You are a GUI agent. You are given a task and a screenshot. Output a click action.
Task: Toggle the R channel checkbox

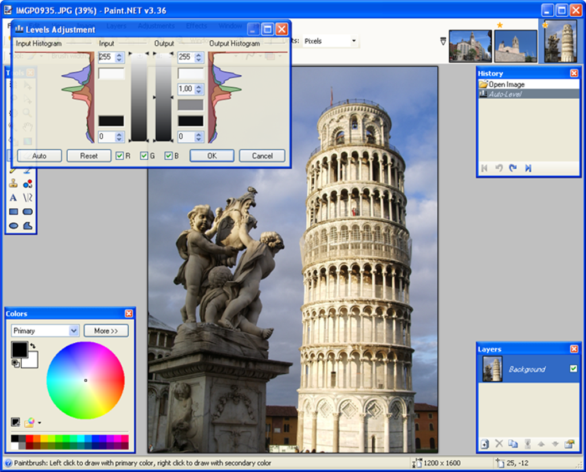click(119, 156)
